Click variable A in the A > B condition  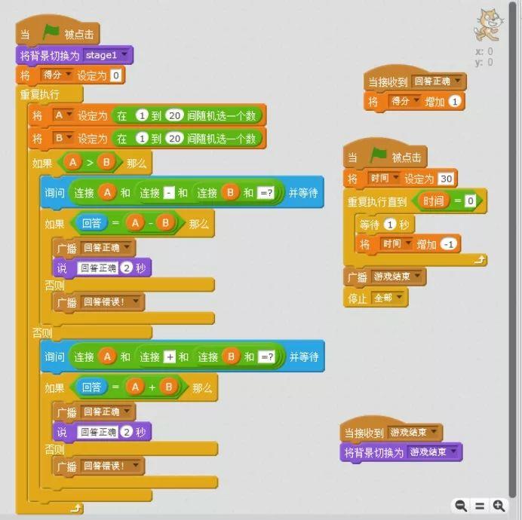tap(73, 162)
